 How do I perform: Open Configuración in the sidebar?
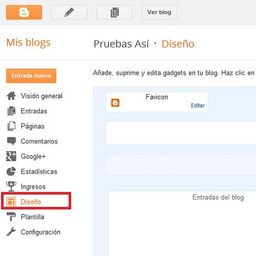point(40,232)
